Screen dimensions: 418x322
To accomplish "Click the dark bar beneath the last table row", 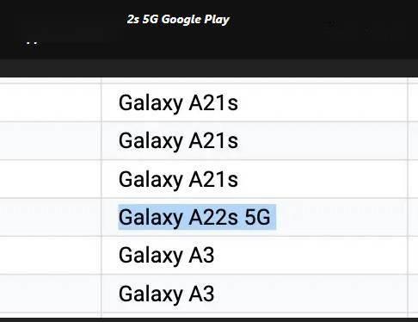I will [x=209, y=319].
